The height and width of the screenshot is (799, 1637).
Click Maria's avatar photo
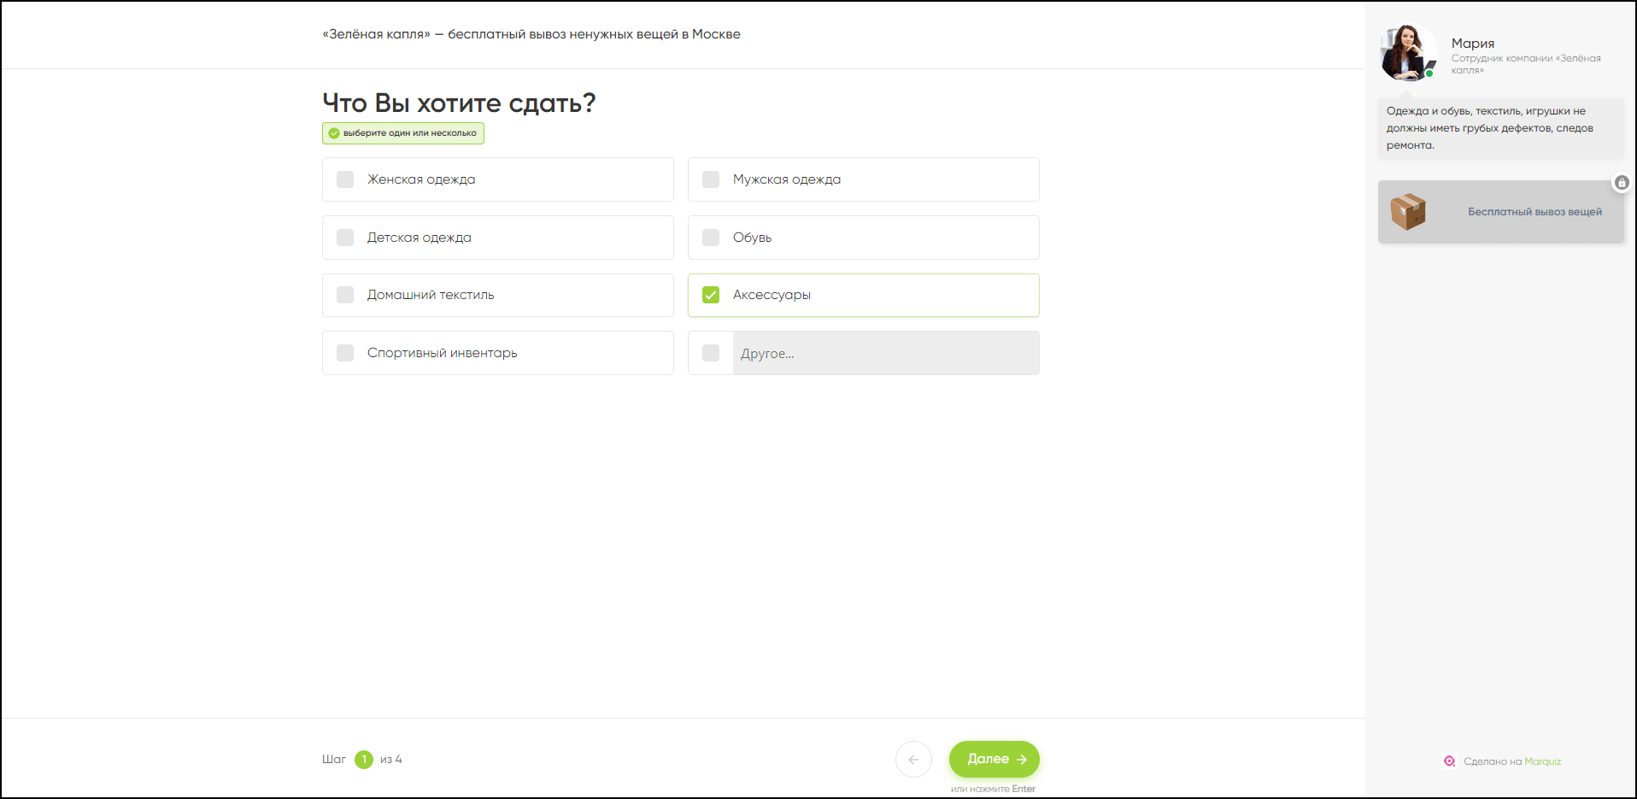pyautogui.click(x=1407, y=53)
